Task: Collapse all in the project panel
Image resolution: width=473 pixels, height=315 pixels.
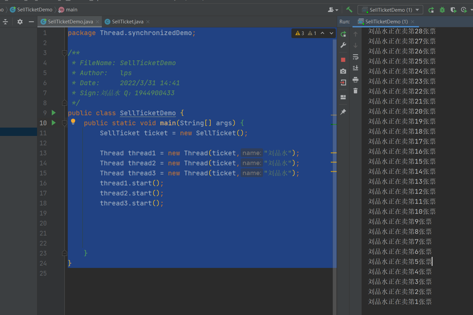Action: [x=5, y=22]
